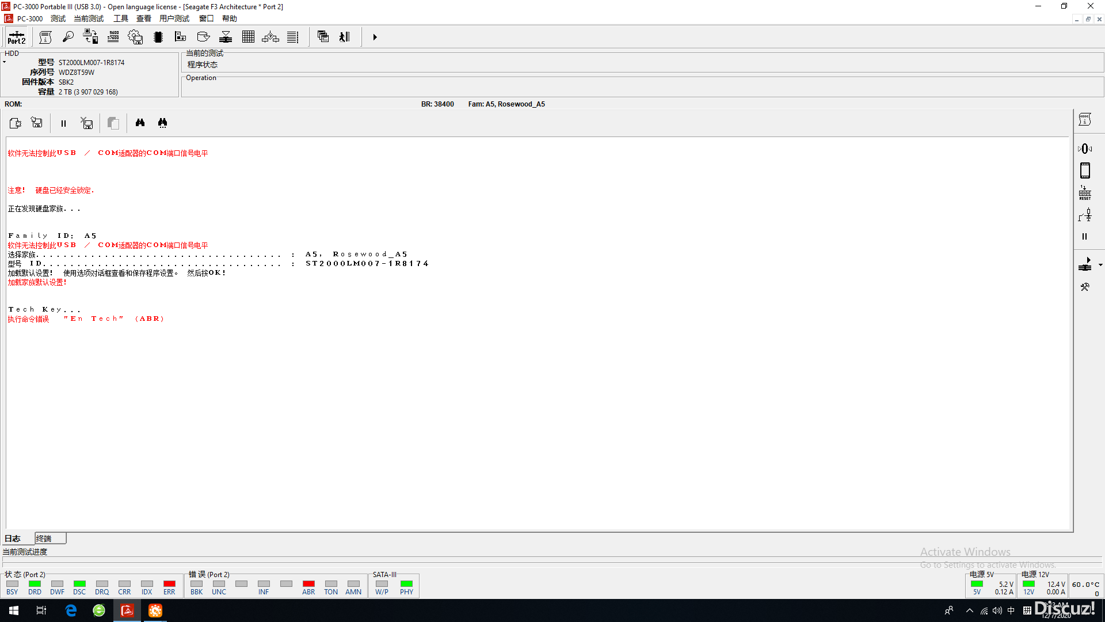Open the 工具 menu
The height and width of the screenshot is (622, 1105).
coord(121,18)
